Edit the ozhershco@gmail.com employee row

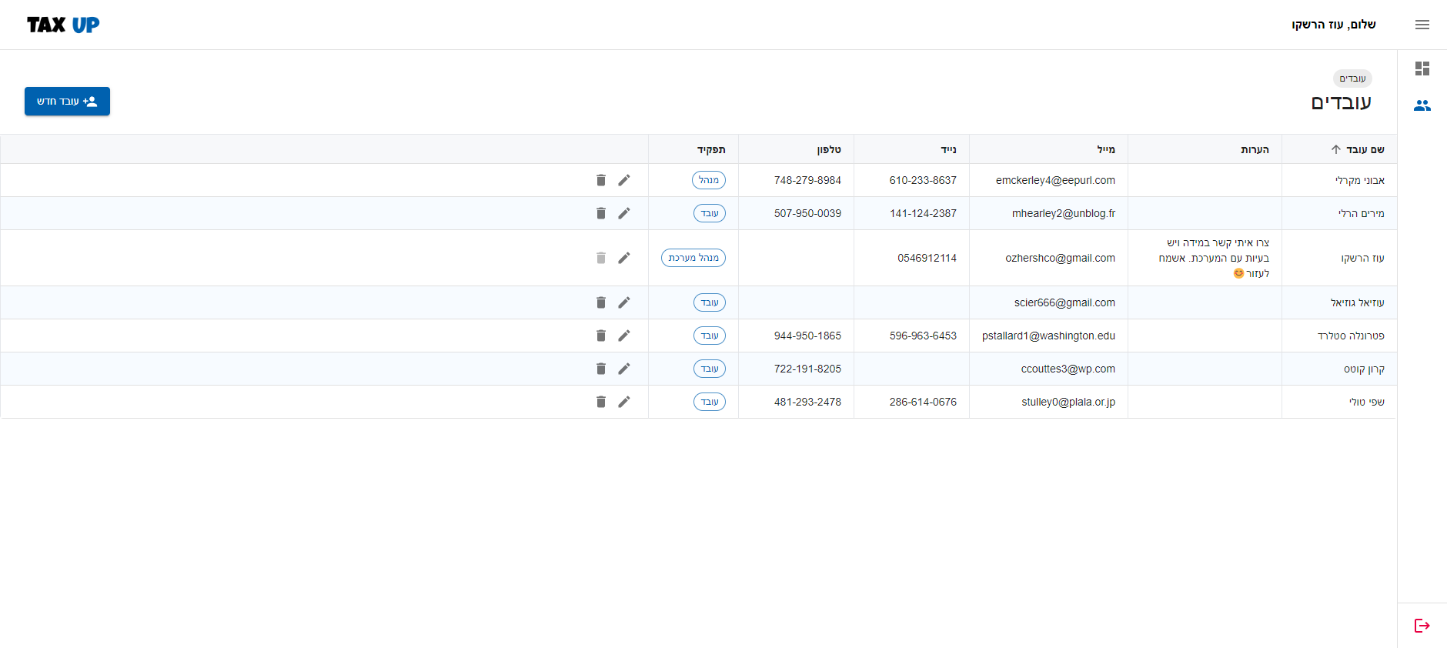pos(623,258)
